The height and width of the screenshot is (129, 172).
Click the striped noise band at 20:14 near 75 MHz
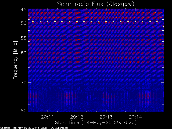pos(135,97)
